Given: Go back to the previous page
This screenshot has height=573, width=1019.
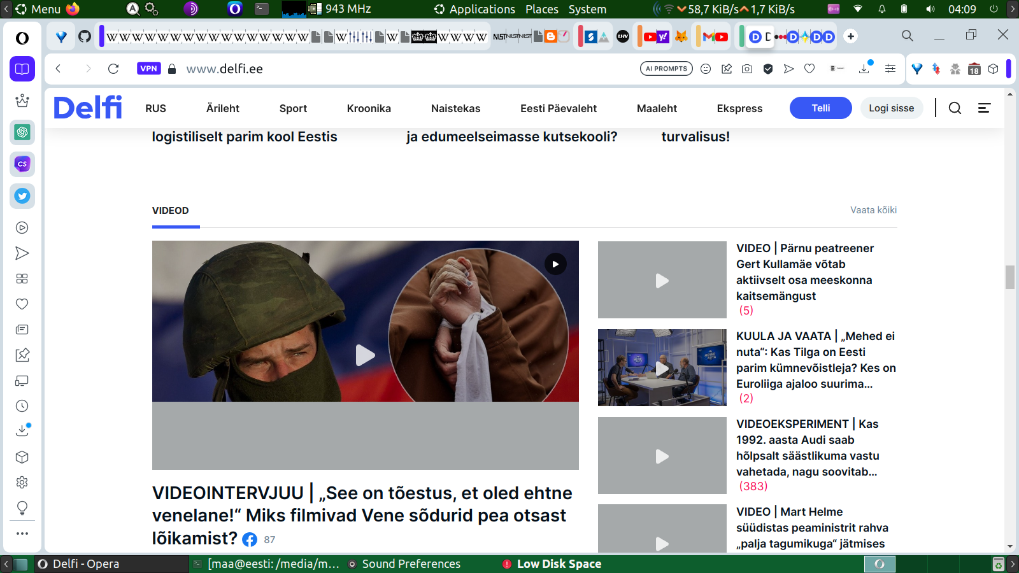Looking at the screenshot, I should (x=58, y=69).
